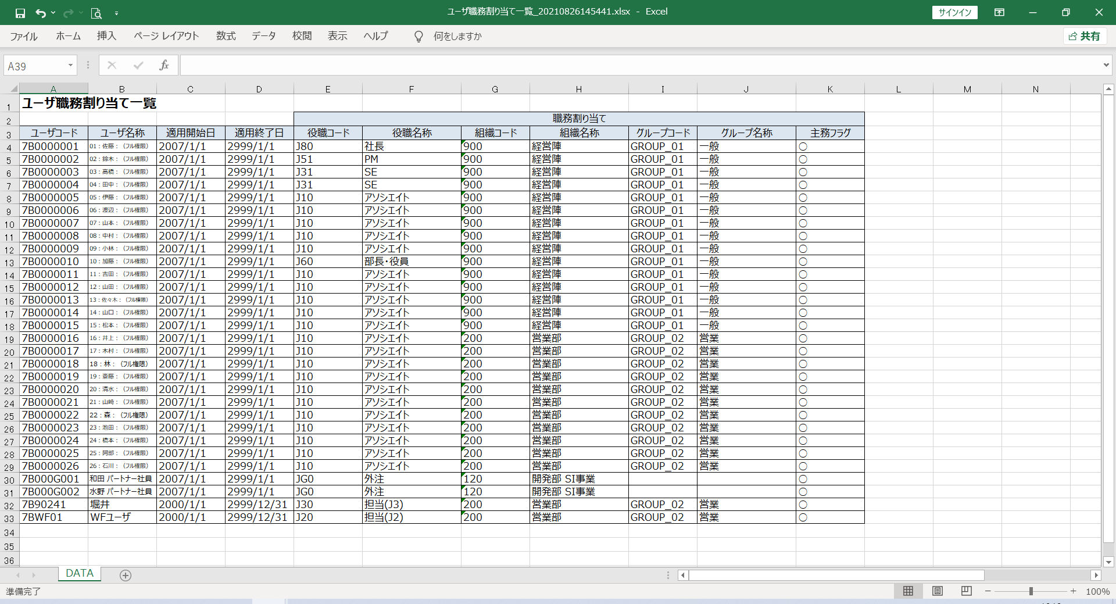This screenshot has width=1116, height=604.
Task: Click 主務フラグ circle for 7B0000016
Action: (803, 338)
